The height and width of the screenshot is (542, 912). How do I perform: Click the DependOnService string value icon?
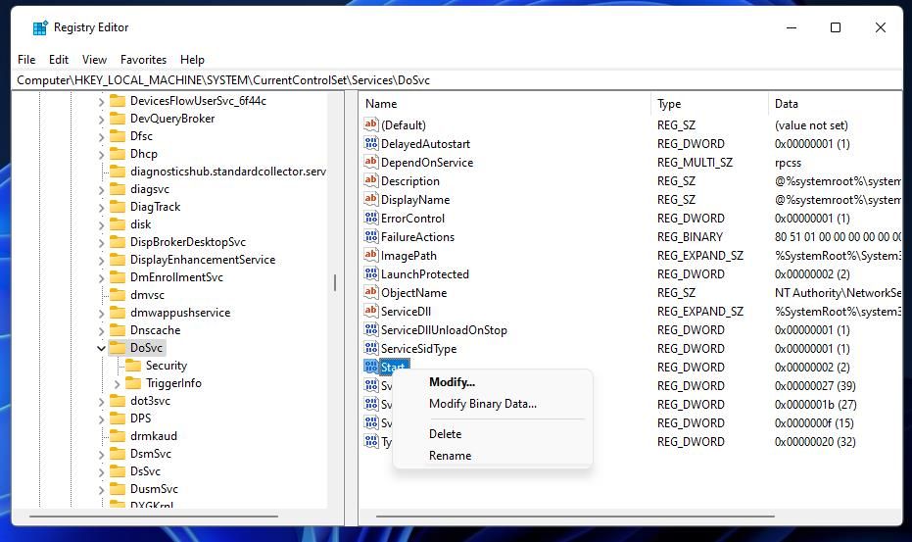click(x=370, y=162)
